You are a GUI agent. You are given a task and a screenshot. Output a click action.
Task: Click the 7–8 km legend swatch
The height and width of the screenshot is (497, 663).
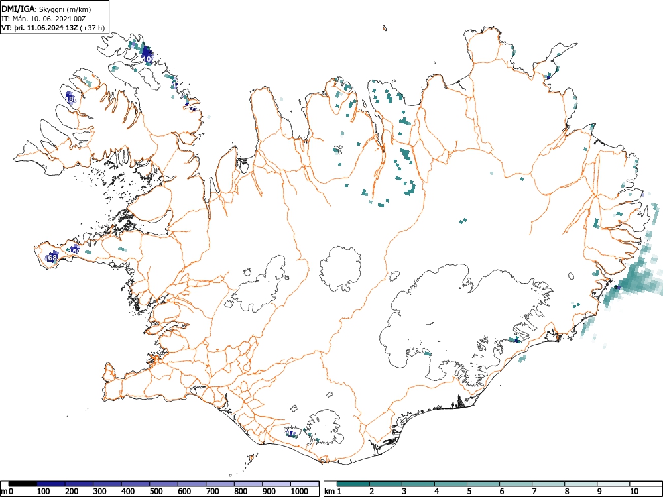pyautogui.click(x=548, y=484)
